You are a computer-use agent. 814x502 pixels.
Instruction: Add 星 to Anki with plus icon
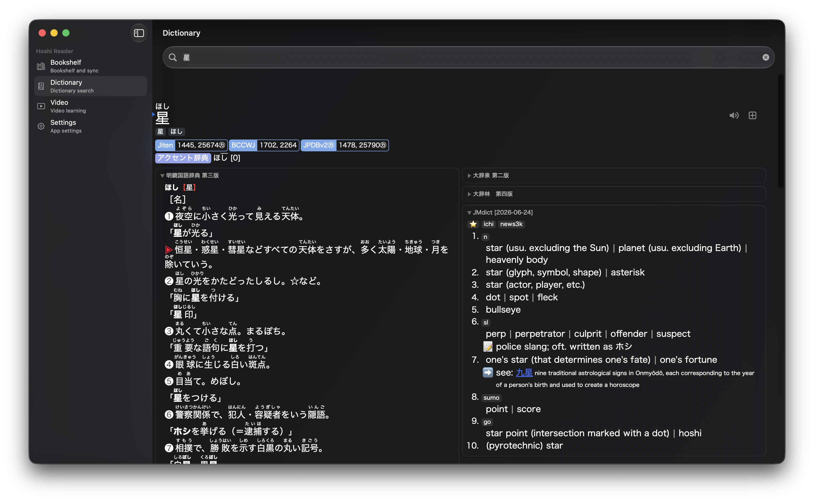[x=752, y=116]
